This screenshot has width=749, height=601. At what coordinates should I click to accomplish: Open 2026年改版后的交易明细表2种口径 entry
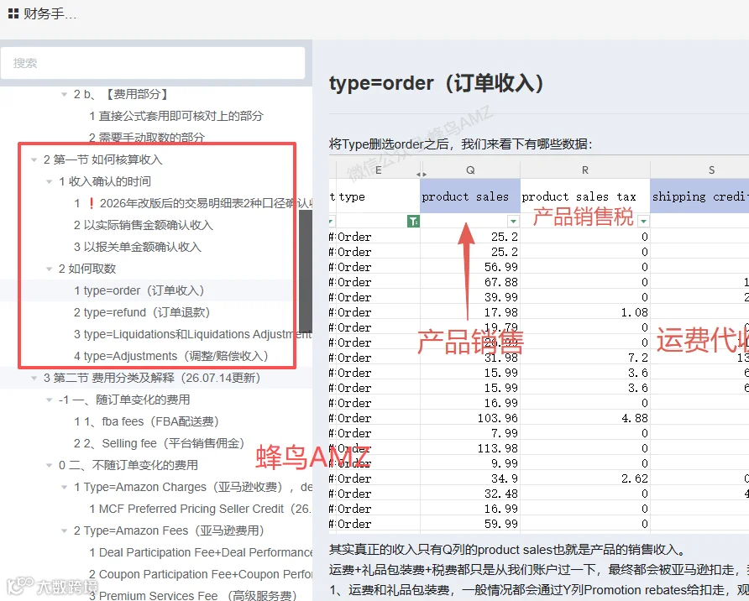point(193,203)
